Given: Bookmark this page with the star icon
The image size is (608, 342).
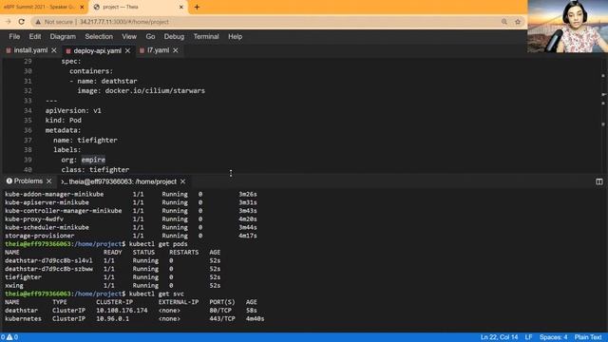Looking at the screenshot, I should click(518, 22).
